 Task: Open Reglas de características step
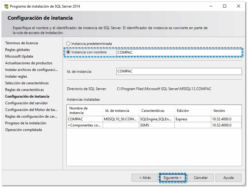coord(24,90)
